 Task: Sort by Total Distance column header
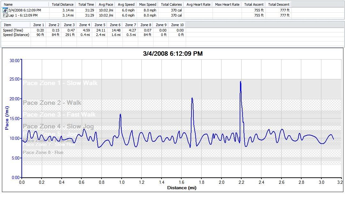pyautogui.click(x=63, y=4)
